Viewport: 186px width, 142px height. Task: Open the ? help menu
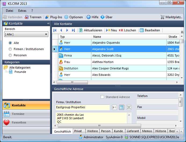(x=32, y=11)
